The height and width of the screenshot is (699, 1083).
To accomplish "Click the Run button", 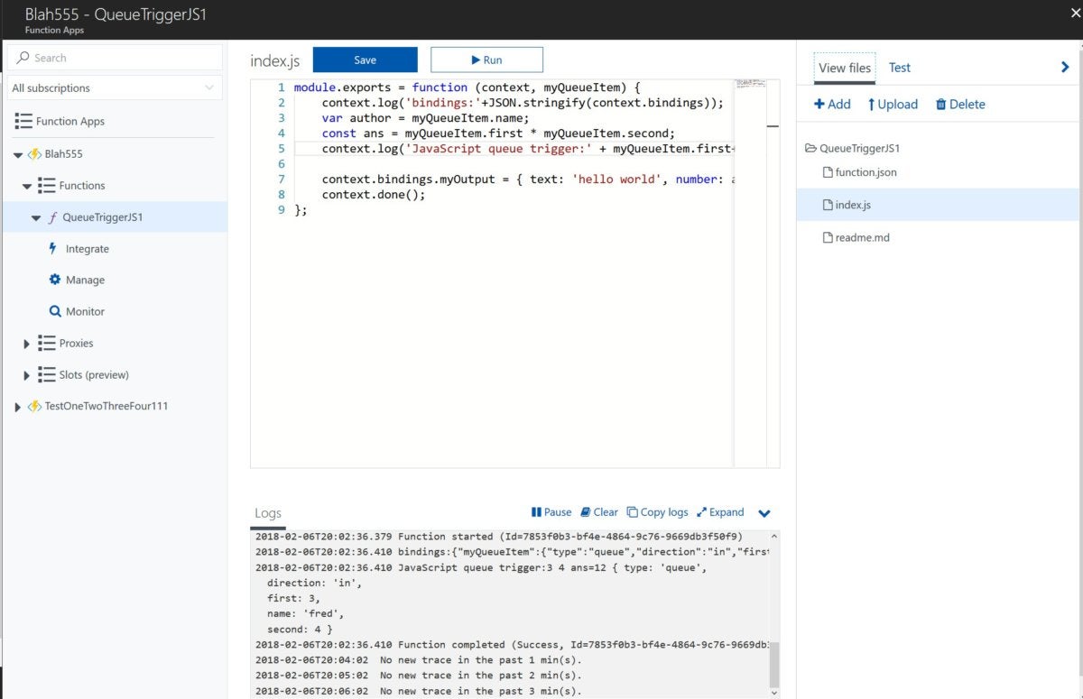I will coord(486,60).
